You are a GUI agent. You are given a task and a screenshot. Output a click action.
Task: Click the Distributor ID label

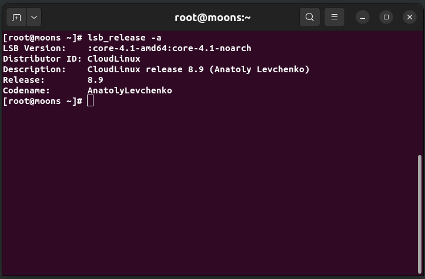[x=42, y=59]
